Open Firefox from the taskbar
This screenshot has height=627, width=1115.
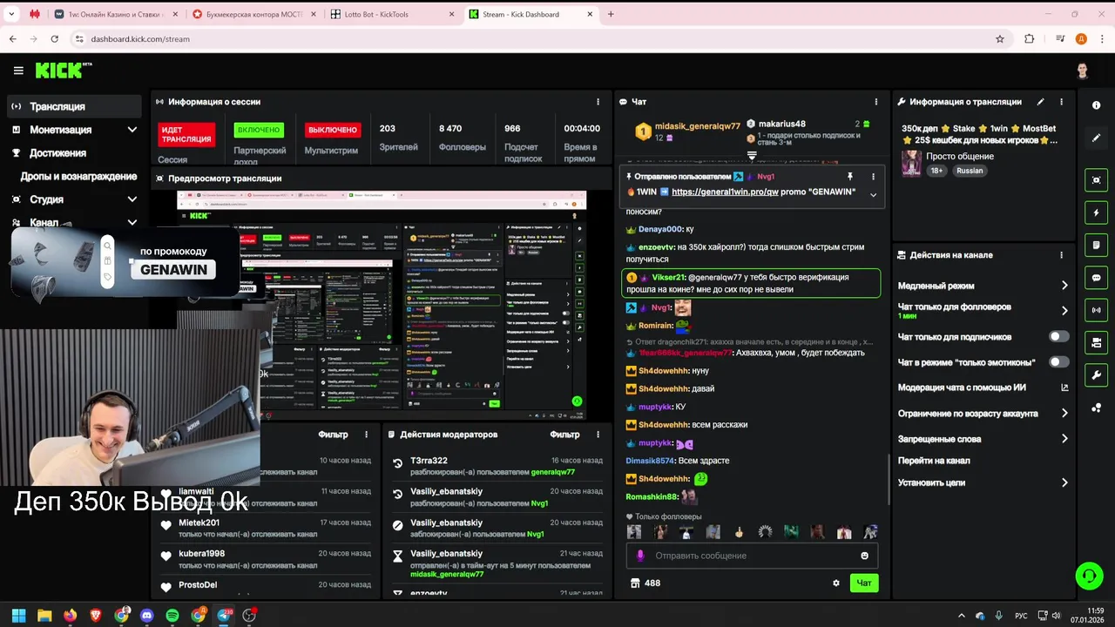click(x=70, y=616)
